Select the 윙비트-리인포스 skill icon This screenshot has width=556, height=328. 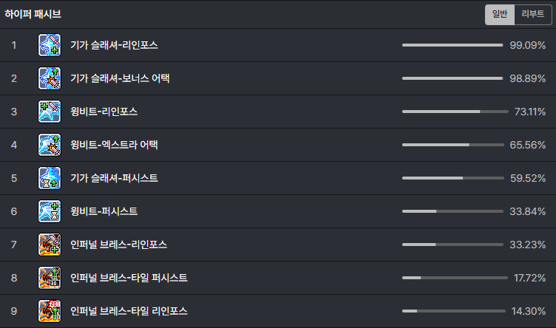click(x=50, y=112)
